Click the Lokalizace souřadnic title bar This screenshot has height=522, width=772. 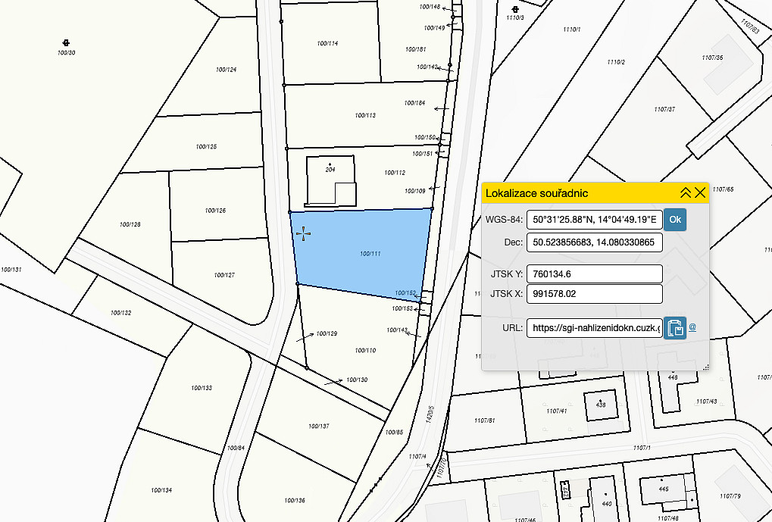[x=576, y=193]
